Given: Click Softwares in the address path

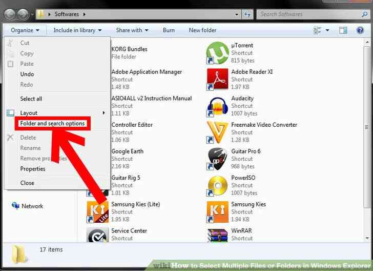Looking at the screenshot, I should tap(67, 14).
